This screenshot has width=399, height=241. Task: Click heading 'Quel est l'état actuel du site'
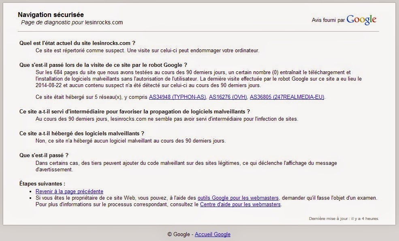[x=77, y=43]
